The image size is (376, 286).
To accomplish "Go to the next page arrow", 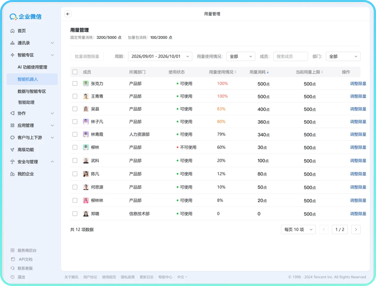I will [356, 229].
